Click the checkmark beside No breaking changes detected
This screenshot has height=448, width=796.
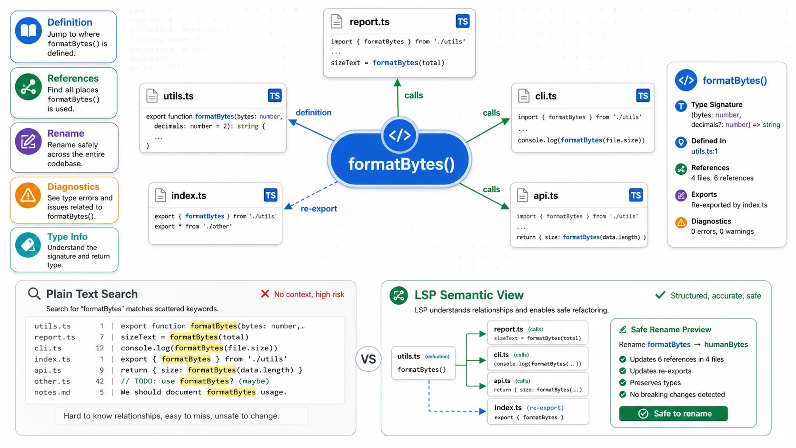coord(623,394)
